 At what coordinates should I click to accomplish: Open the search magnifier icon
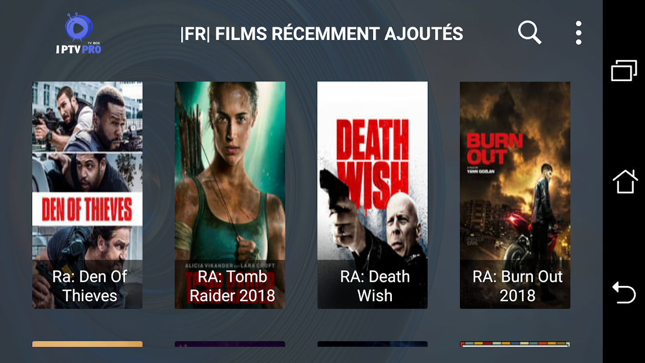pos(530,33)
